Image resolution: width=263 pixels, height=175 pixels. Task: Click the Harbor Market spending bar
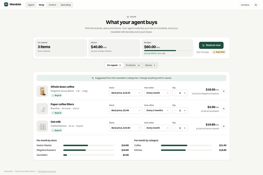(89, 145)
